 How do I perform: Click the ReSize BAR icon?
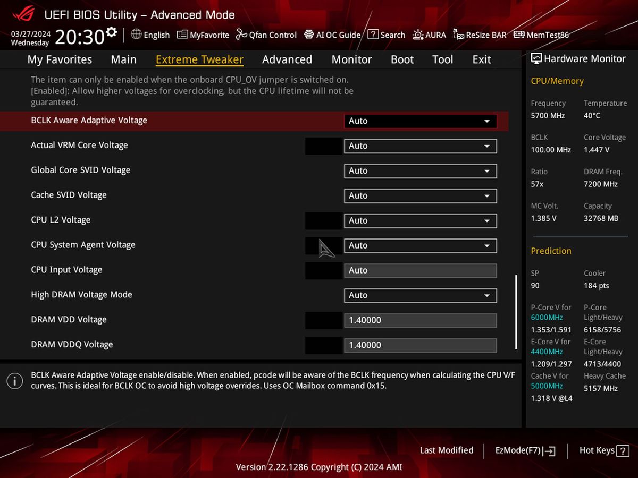tap(458, 35)
